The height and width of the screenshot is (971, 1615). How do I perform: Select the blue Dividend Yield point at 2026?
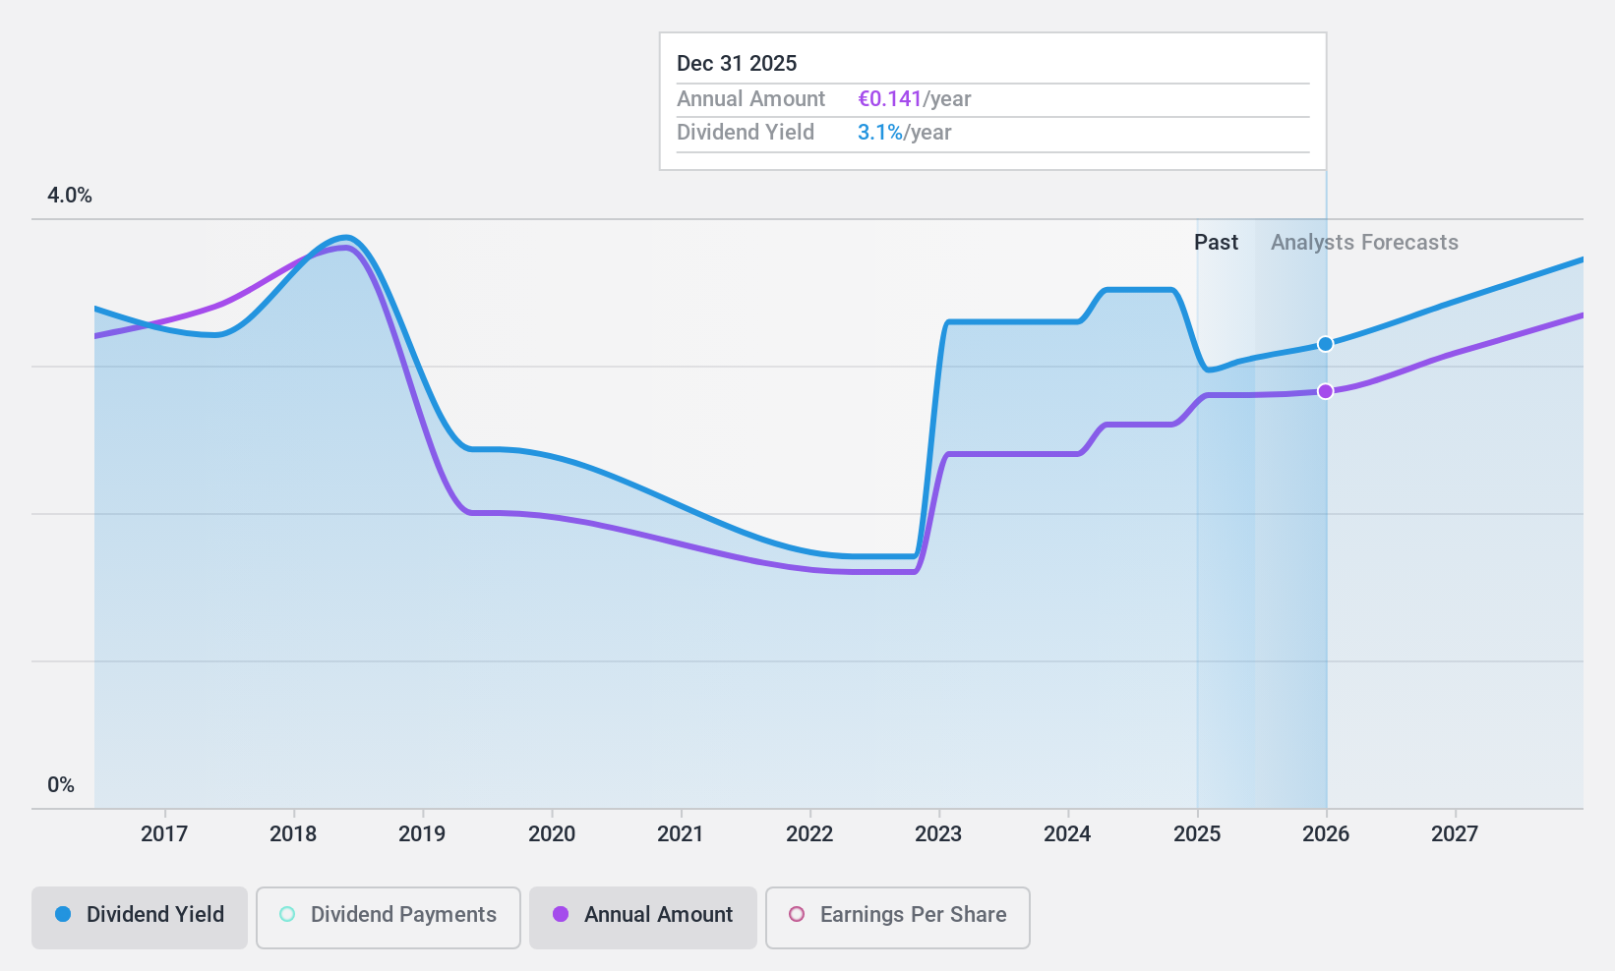(1326, 344)
